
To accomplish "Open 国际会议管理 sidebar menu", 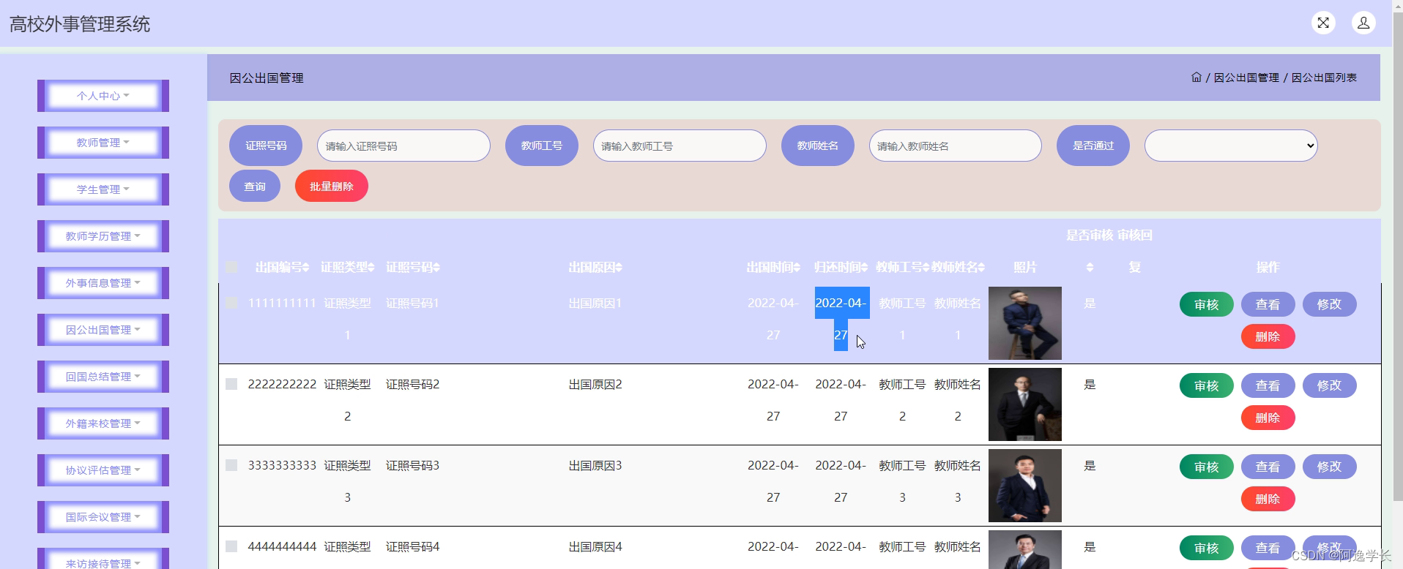I will (103, 517).
